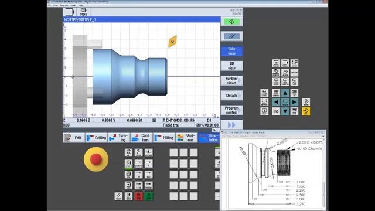375x211 pixels.
Task: Hit the red emergency stop button
Action: 96,159
